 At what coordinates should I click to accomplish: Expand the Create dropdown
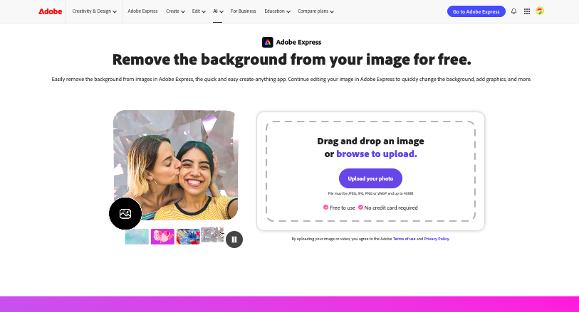pos(175,11)
